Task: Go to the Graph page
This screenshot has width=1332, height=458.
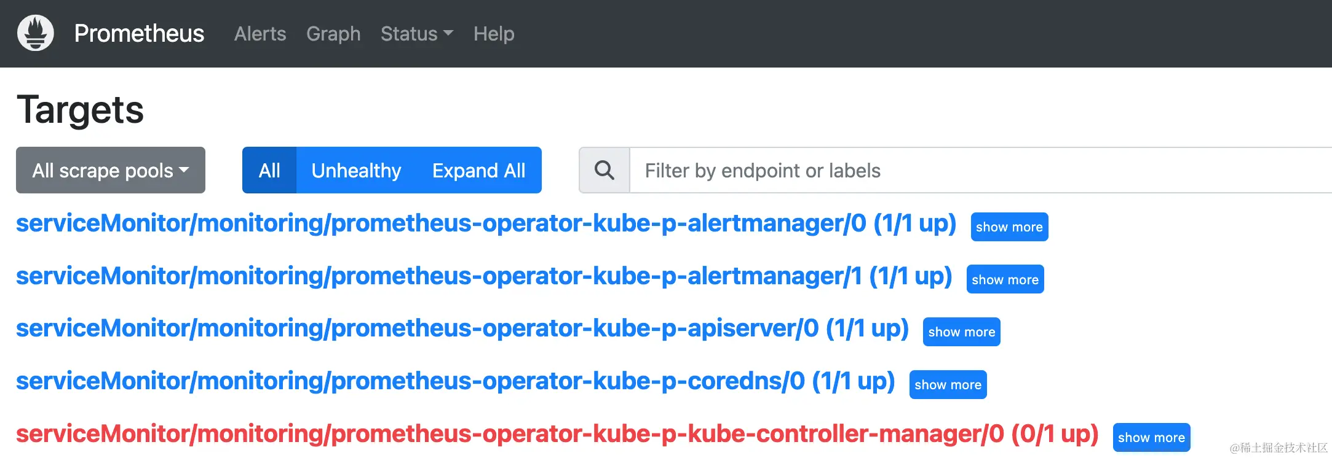Action: click(x=333, y=34)
